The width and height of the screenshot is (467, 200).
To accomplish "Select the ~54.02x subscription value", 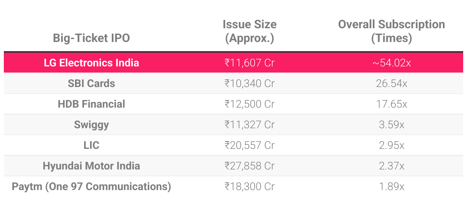I will (x=391, y=63).
